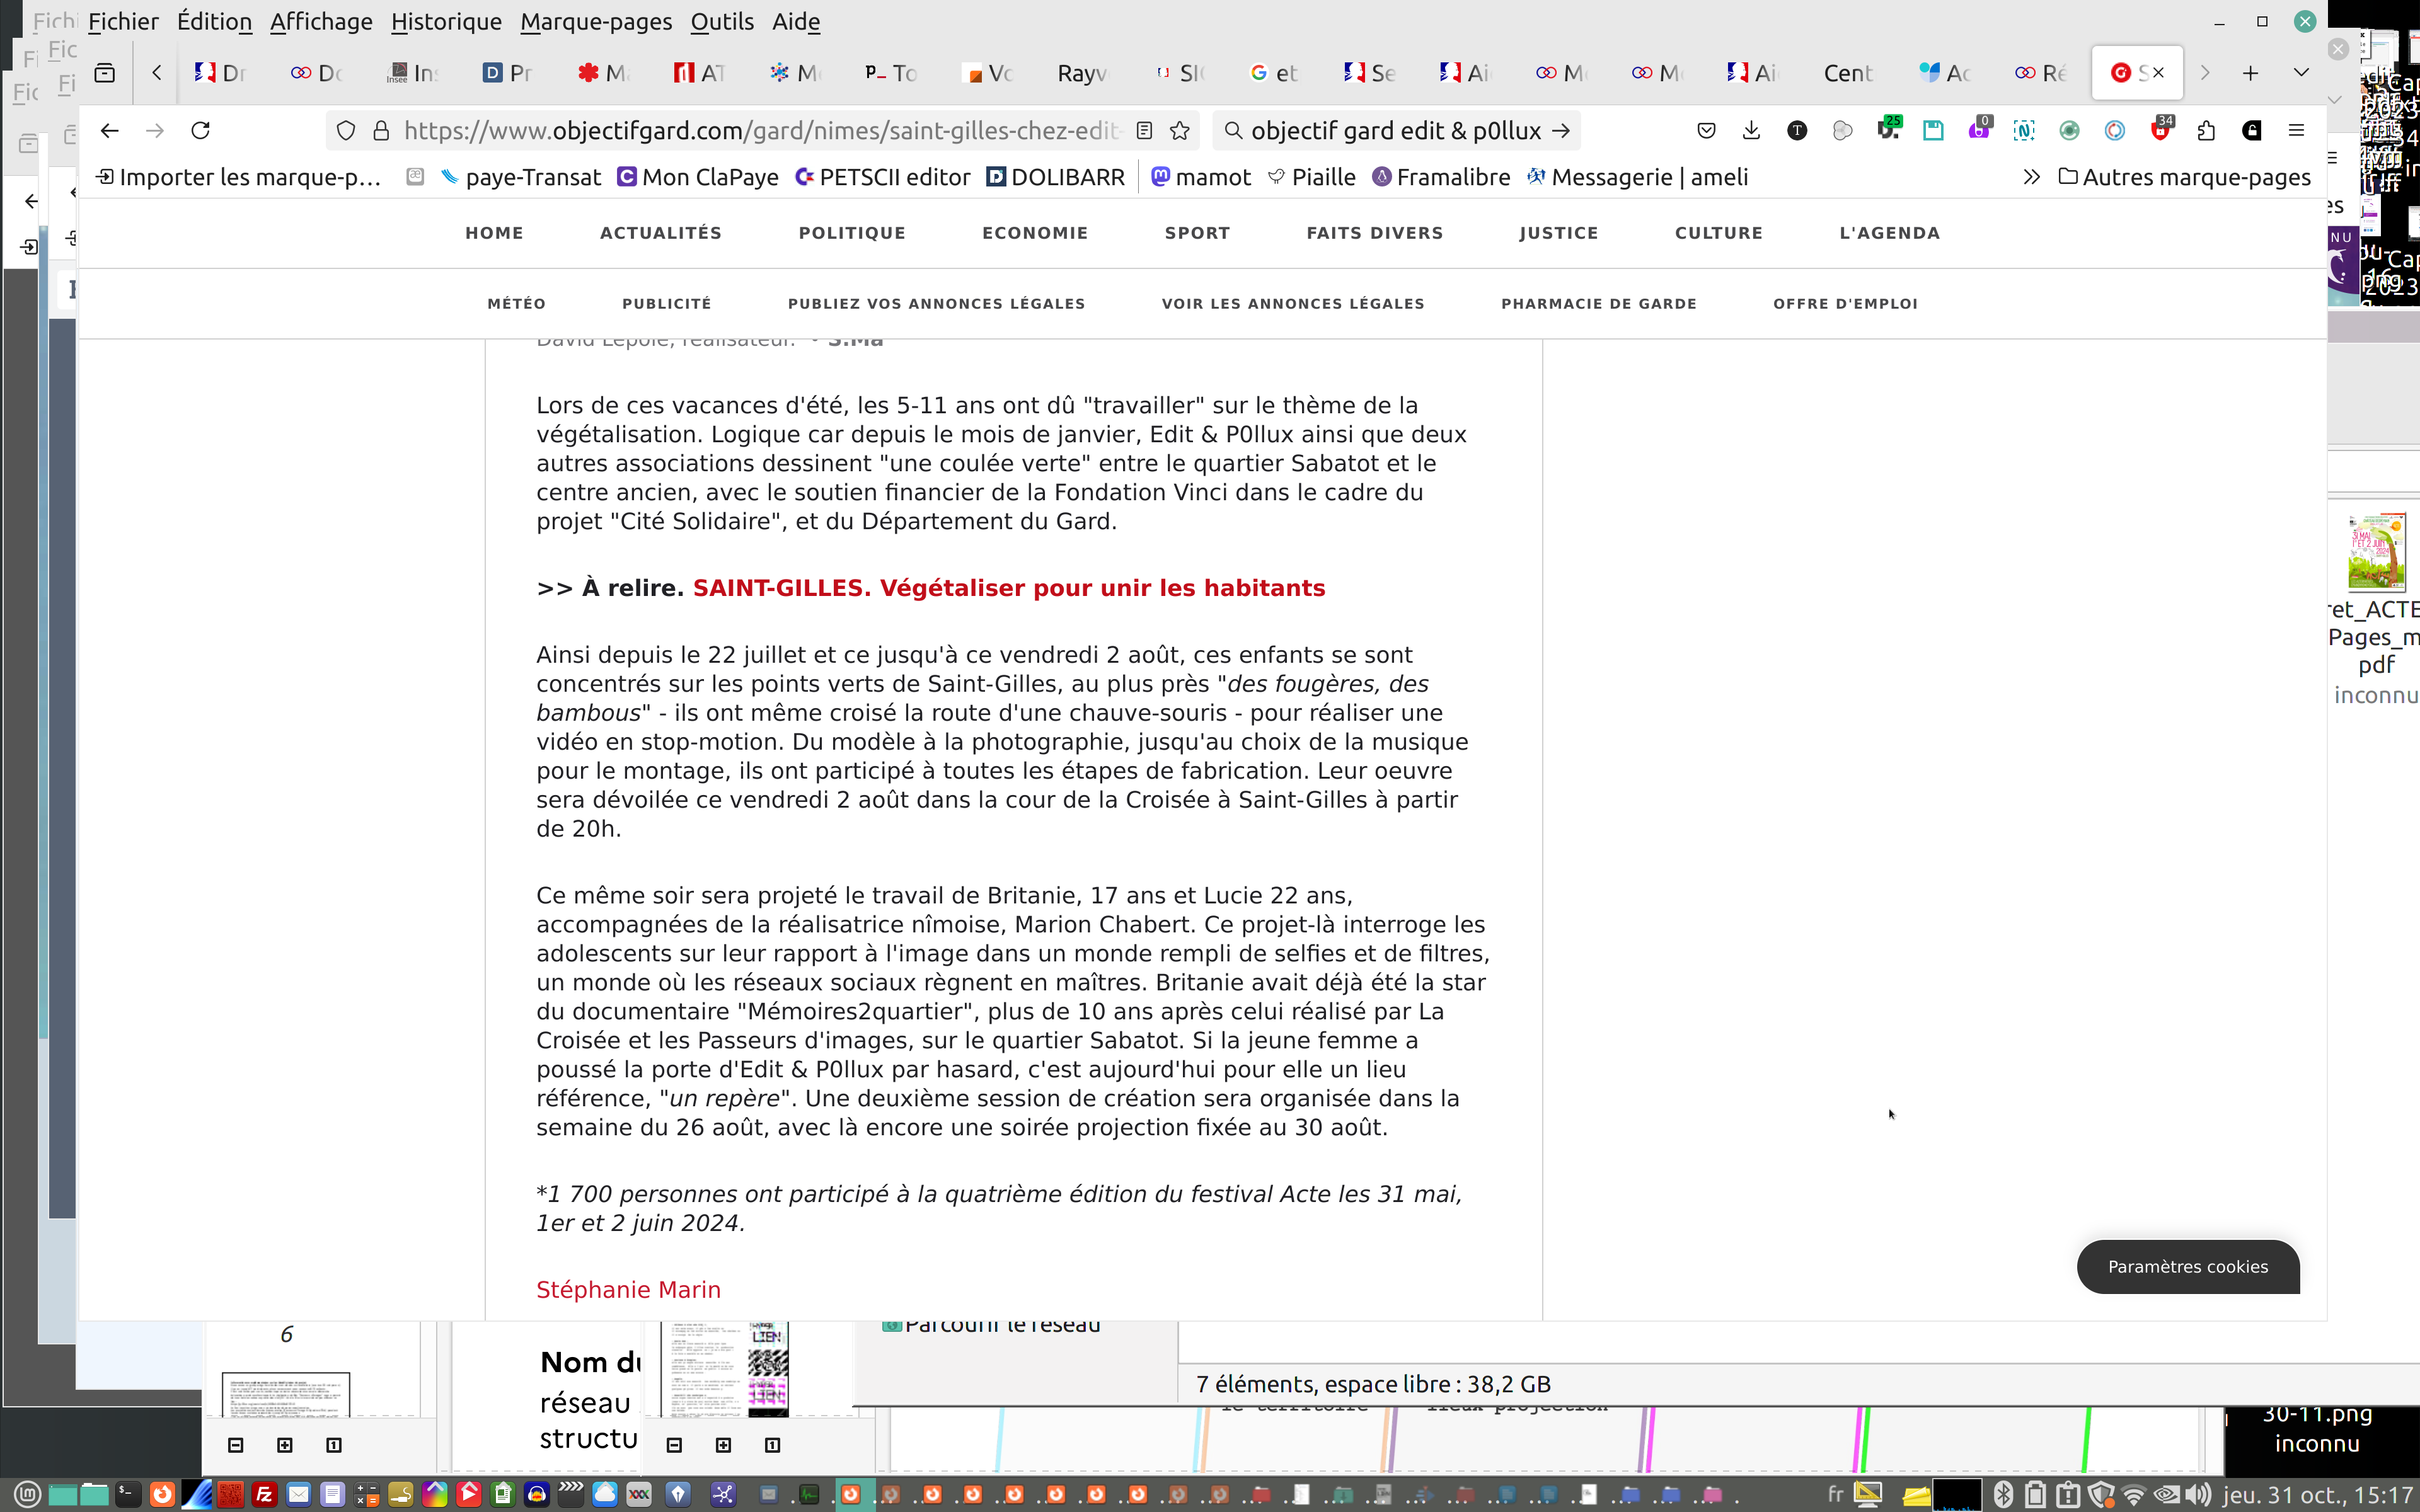Open the Firefox downloads panel
This screenshot has width=2420, height=1512.
1751,131
